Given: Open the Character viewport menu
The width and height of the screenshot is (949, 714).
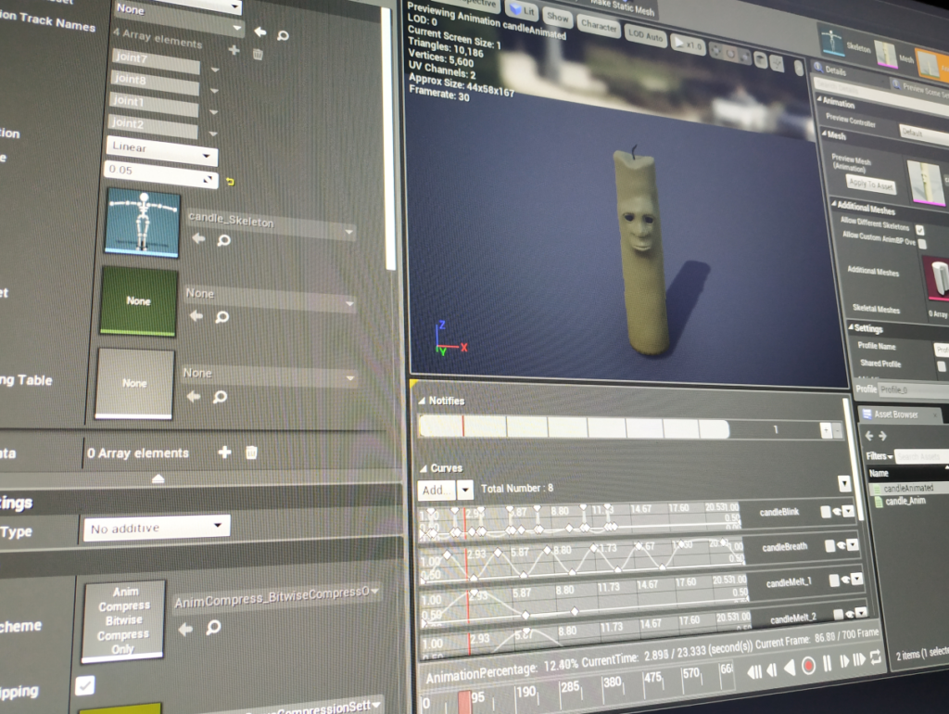Looking at the screenshot, I should tap(598, 26).
